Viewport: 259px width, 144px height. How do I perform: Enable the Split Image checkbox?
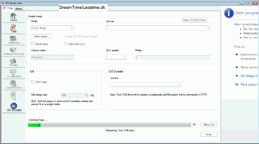[x=32, y=82]
